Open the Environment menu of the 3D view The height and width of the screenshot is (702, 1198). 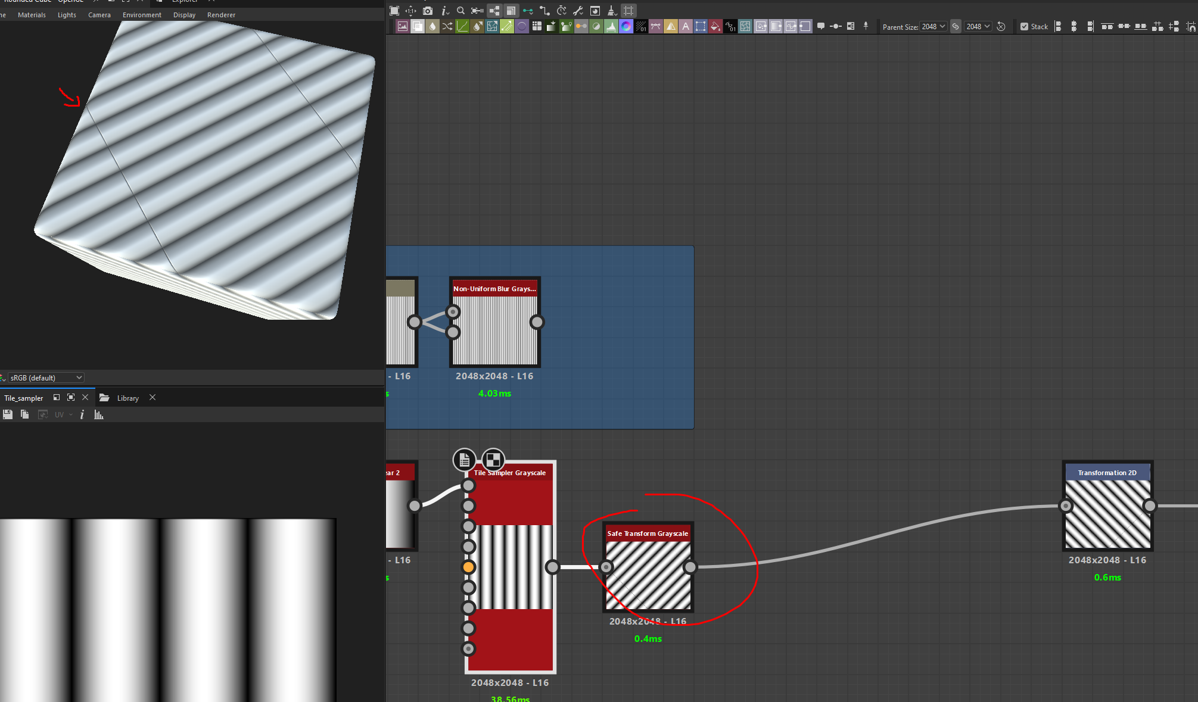(142, 15)
